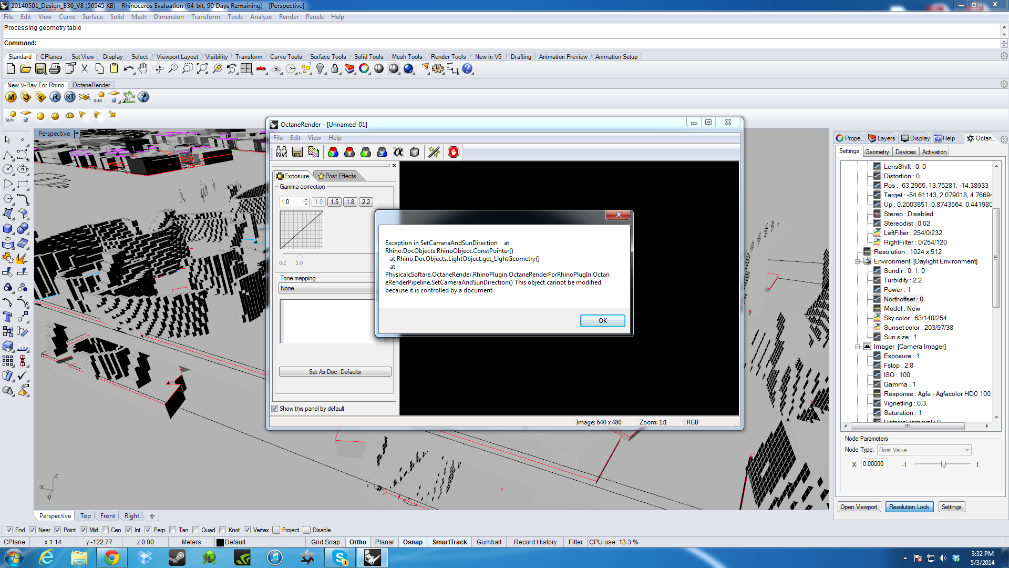Viewport: 1009px width, 568px height.
Task: Enable the Quad osnap checkbox
Action: 196,530
